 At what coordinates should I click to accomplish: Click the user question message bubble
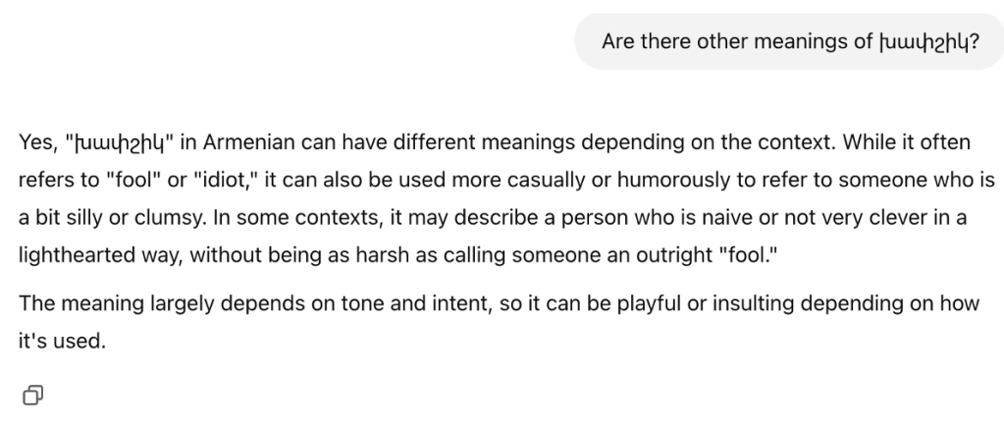(x=790, y=42)
